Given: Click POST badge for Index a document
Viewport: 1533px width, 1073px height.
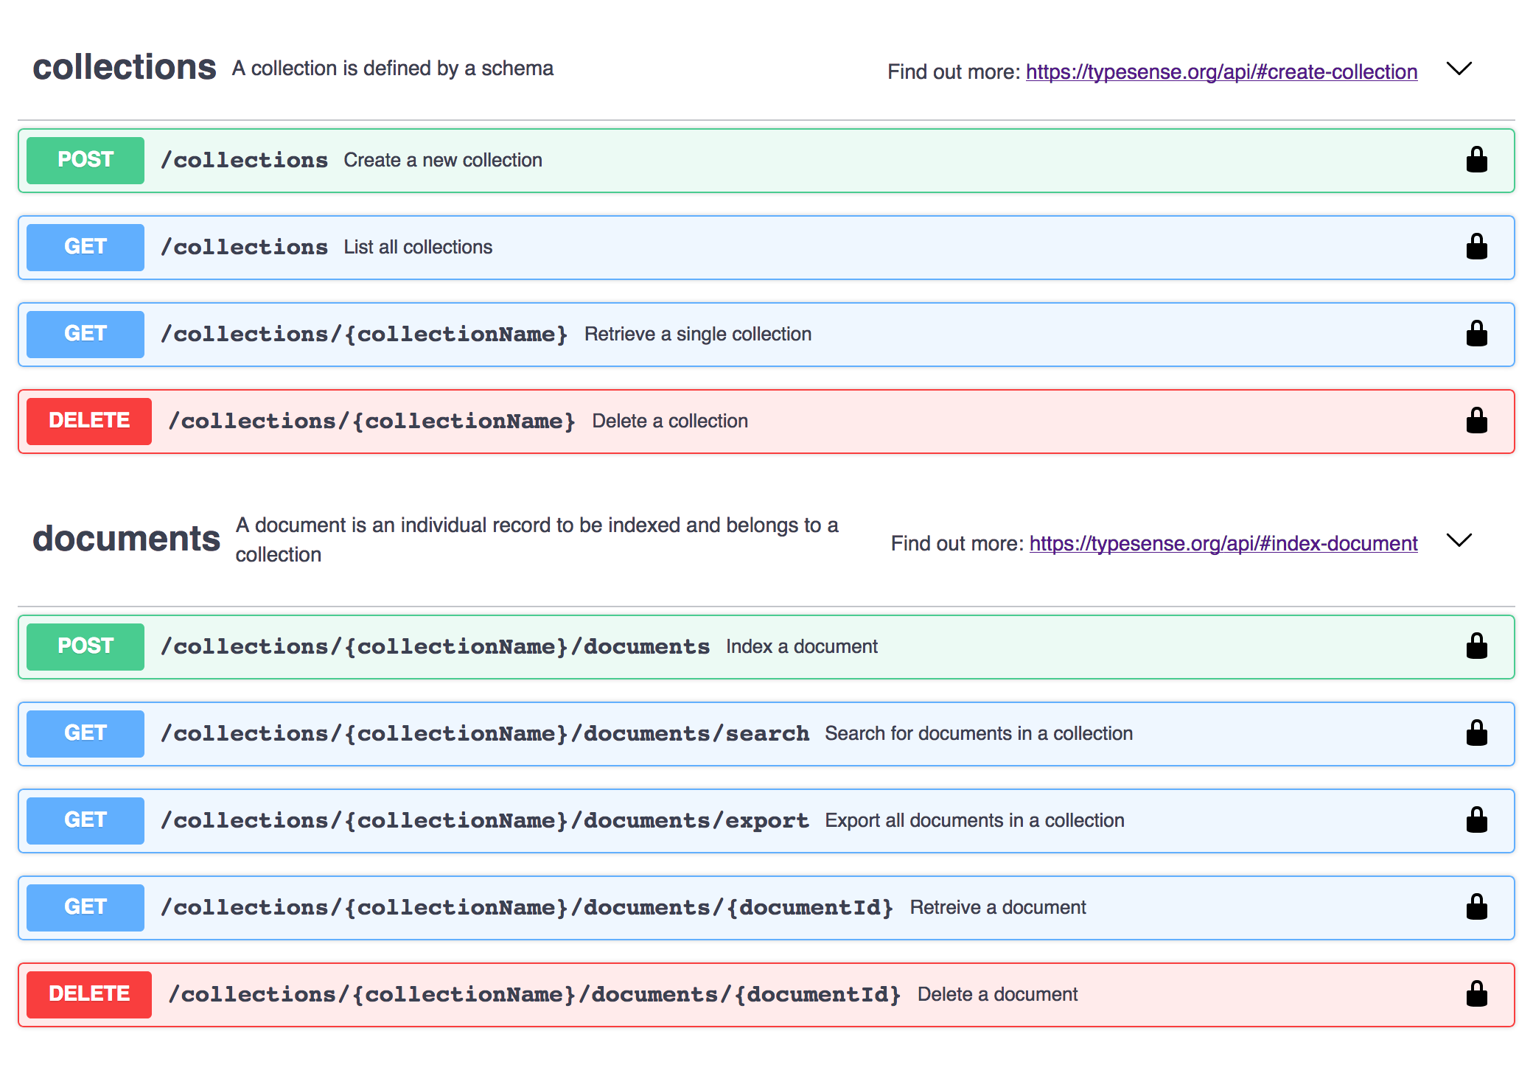Looking at the screenshot, I should [x=85, y=646].
